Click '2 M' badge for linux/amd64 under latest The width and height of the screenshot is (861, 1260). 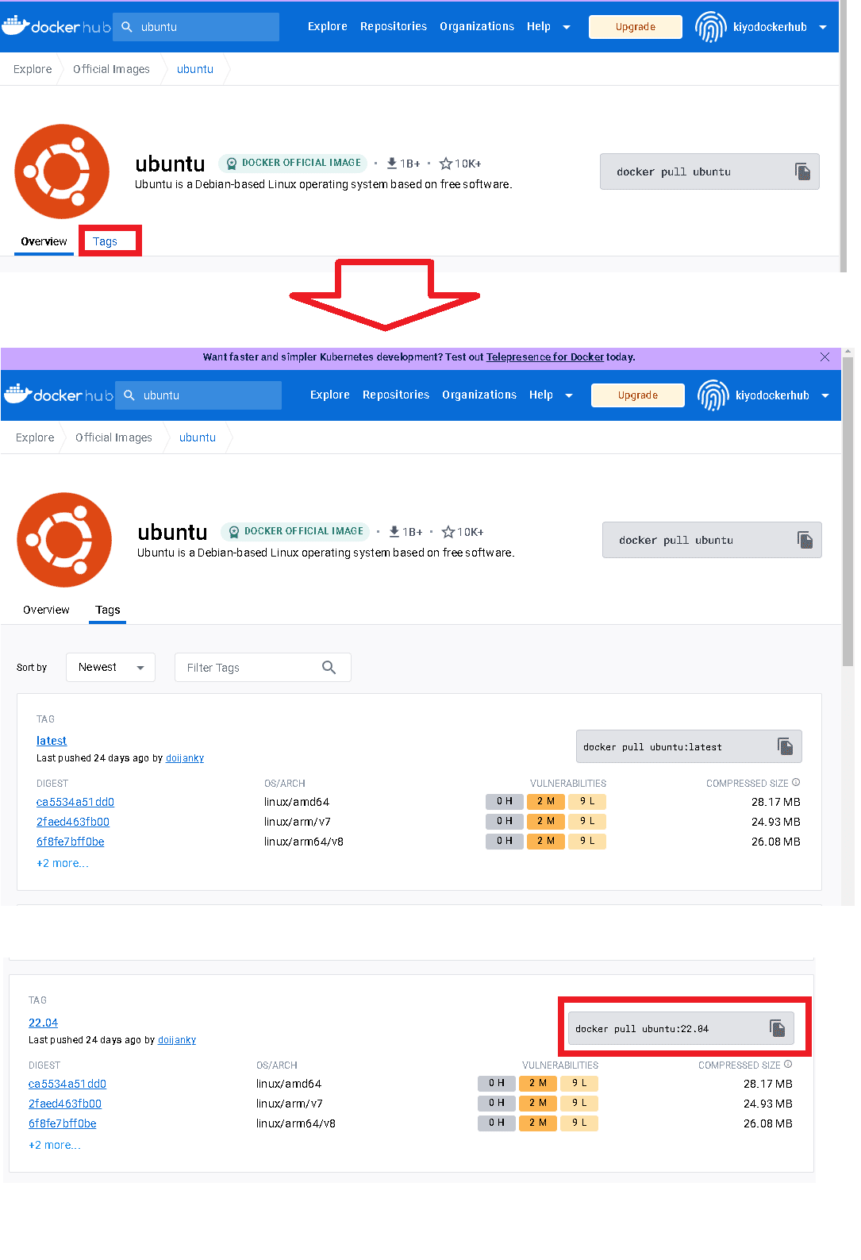(546, 801)
